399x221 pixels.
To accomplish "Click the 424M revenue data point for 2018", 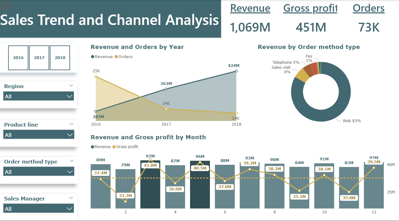I will click(x=236, y=71).
